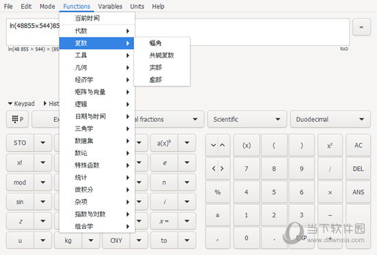Viewport: 377px width, 255px height.
Task: Open the fractions mode dropdown
Action: 169,119
